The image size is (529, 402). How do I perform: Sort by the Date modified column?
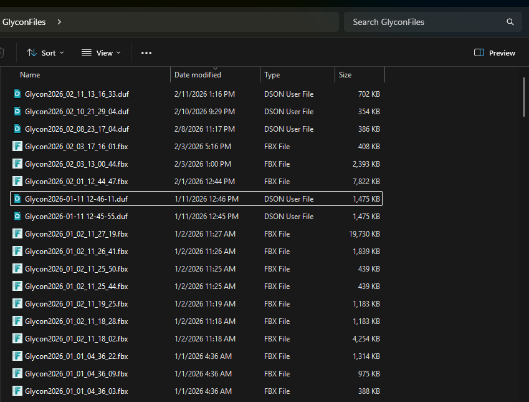tap(198, 75)
